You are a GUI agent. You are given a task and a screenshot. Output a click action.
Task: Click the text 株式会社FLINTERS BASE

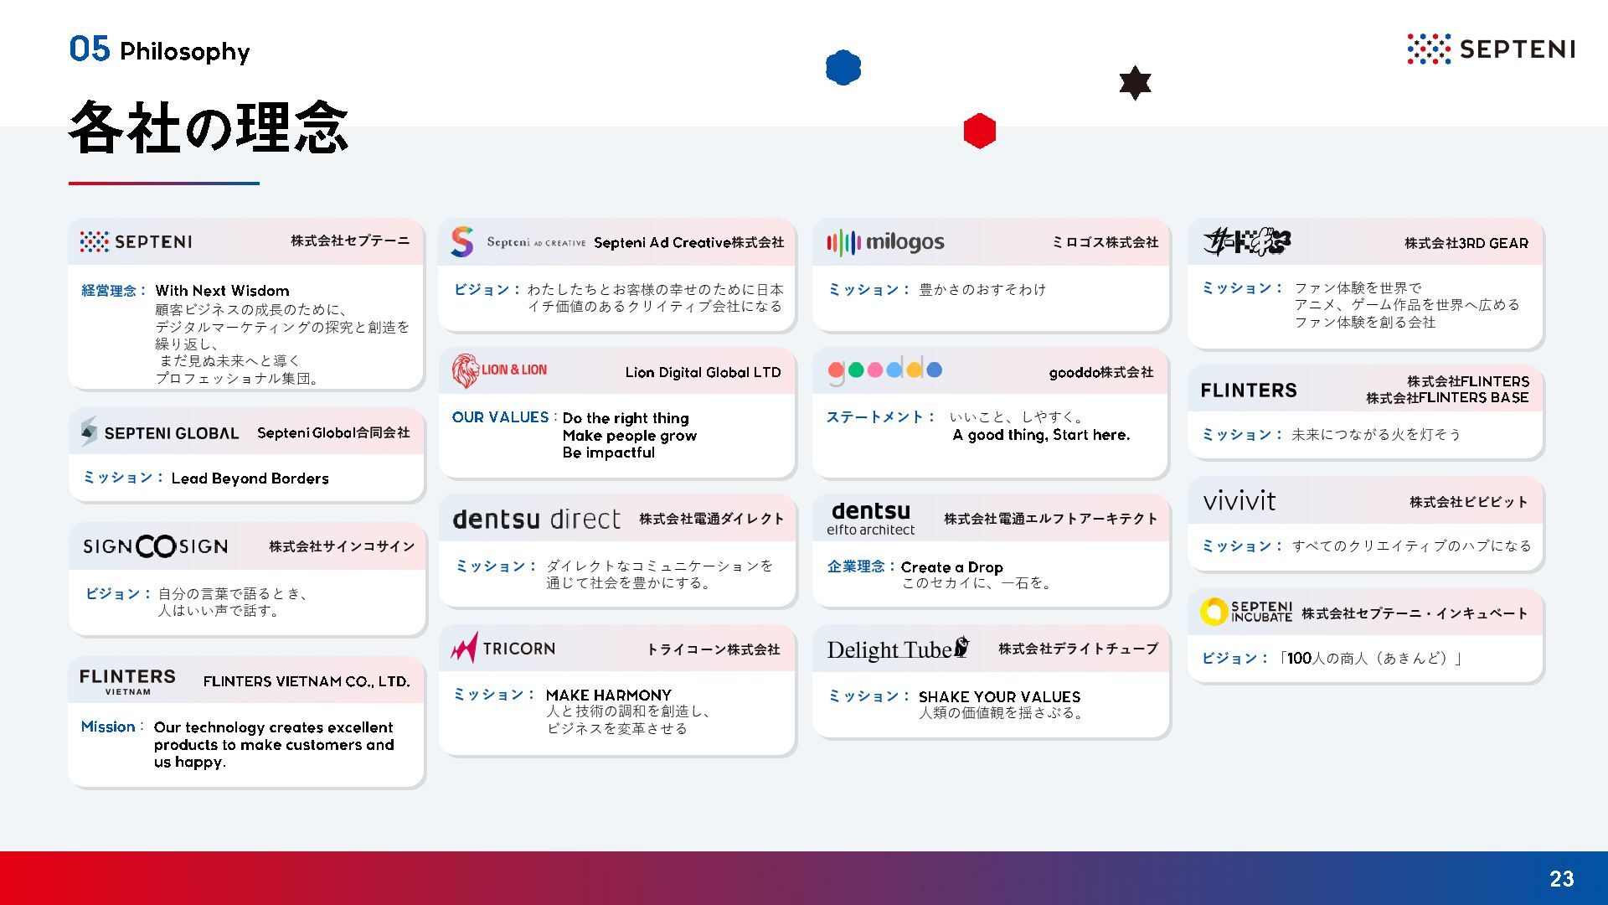tap(1447, 398)
